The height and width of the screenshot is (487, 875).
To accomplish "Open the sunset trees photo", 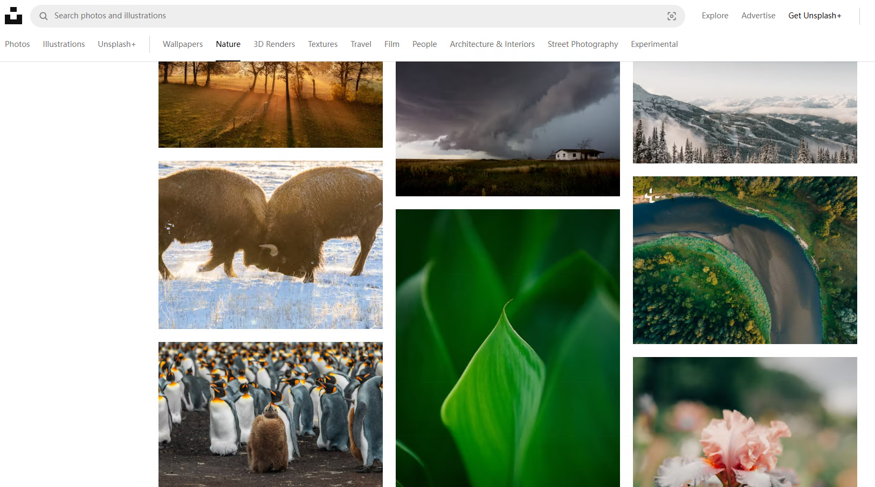I will (x=271, y=105).
